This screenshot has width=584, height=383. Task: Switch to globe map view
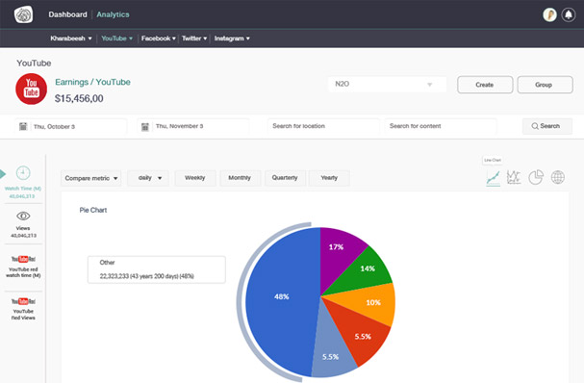point(558,177)
